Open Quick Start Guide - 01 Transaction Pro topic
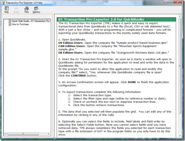 tap(31, 21)
